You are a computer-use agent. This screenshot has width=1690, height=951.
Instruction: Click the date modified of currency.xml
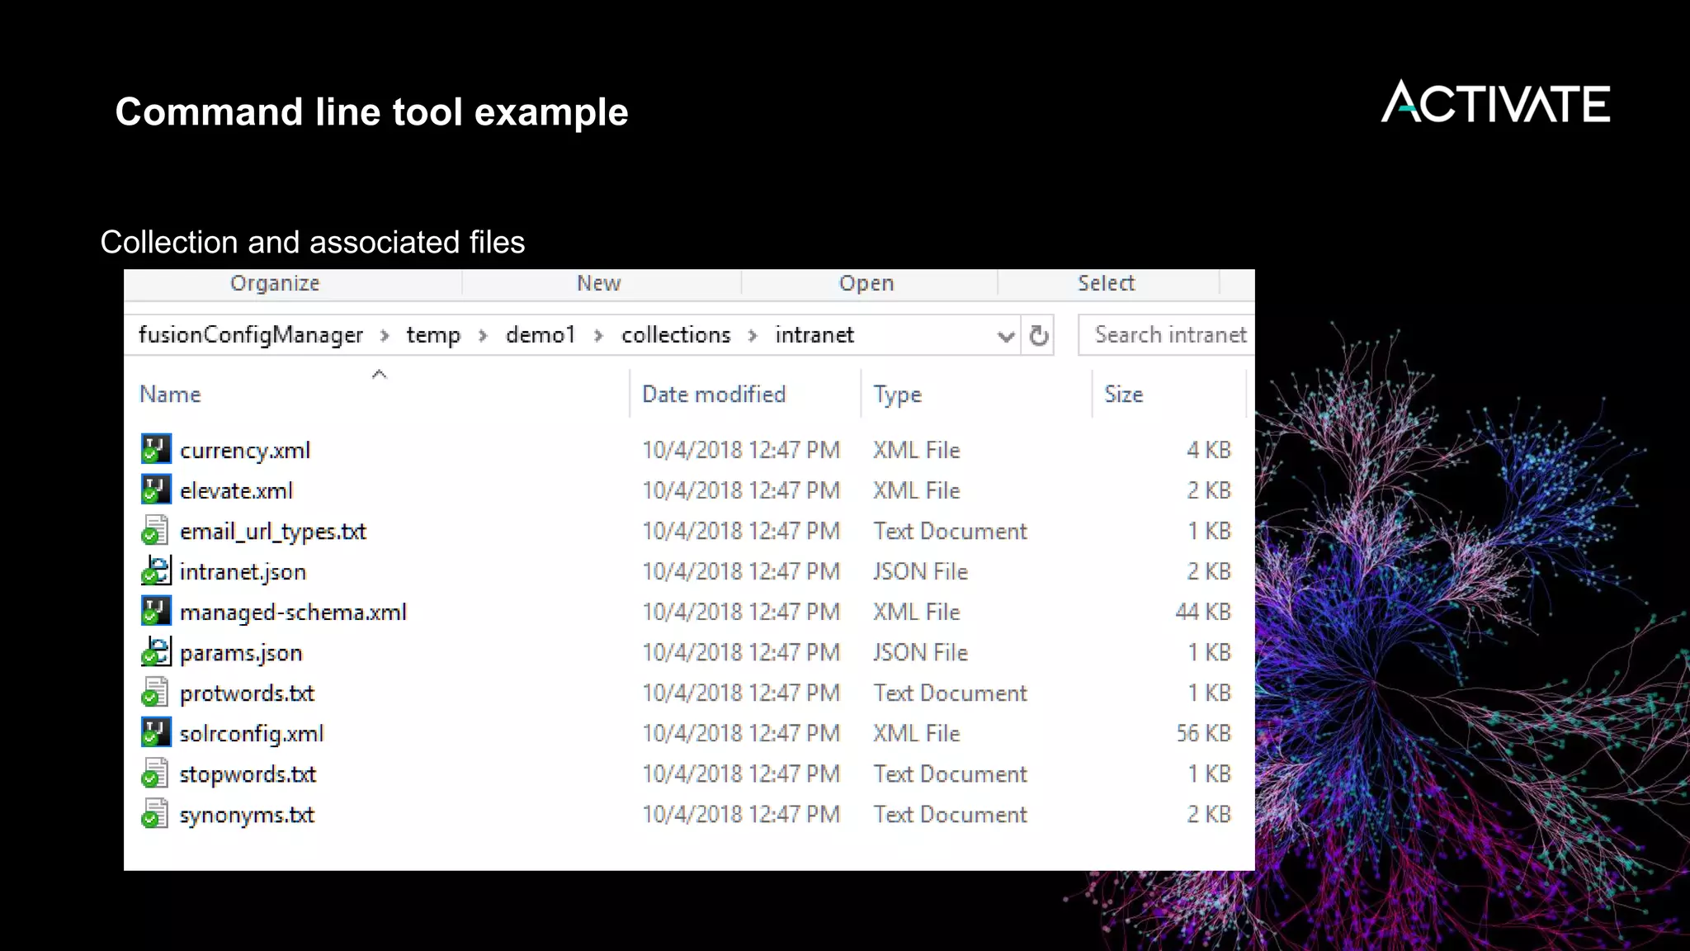pyautogui.click(x=741, y=450)
